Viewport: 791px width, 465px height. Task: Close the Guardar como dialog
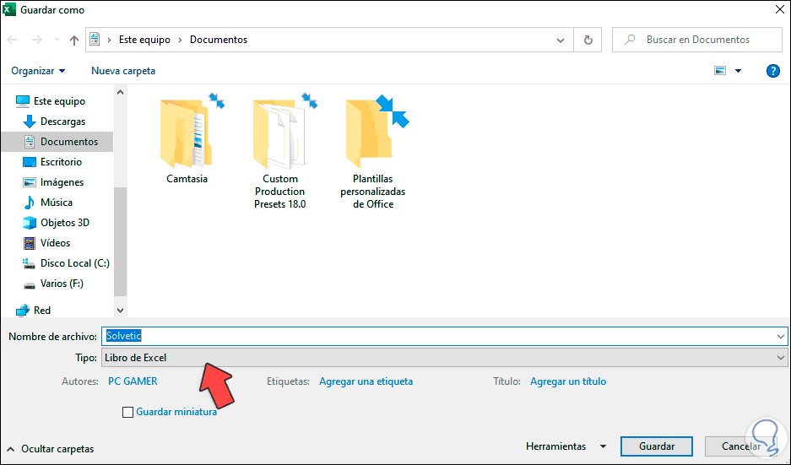[780, 9]
